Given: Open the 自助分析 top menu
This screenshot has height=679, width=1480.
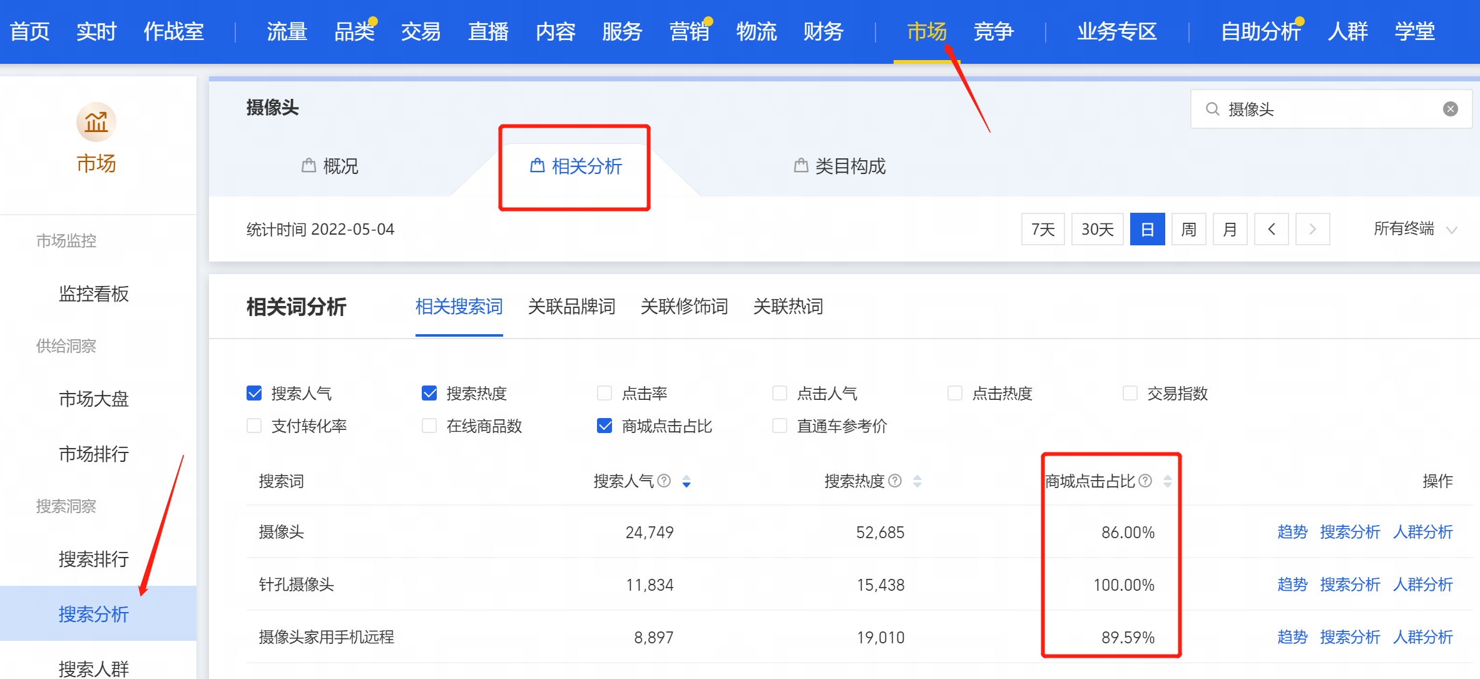Looking at the screenshot, I should [1261, 31].
